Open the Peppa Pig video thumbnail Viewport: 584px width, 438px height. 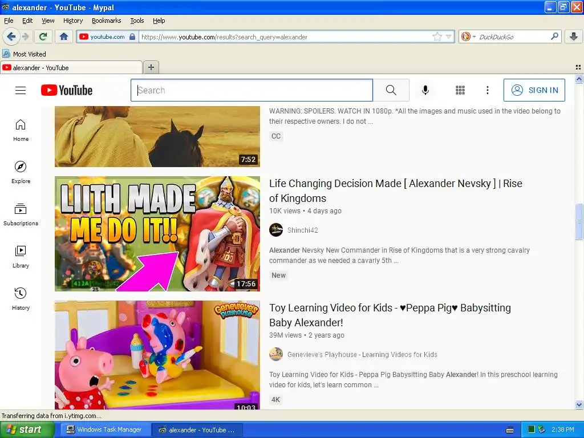tap(157, 355)
